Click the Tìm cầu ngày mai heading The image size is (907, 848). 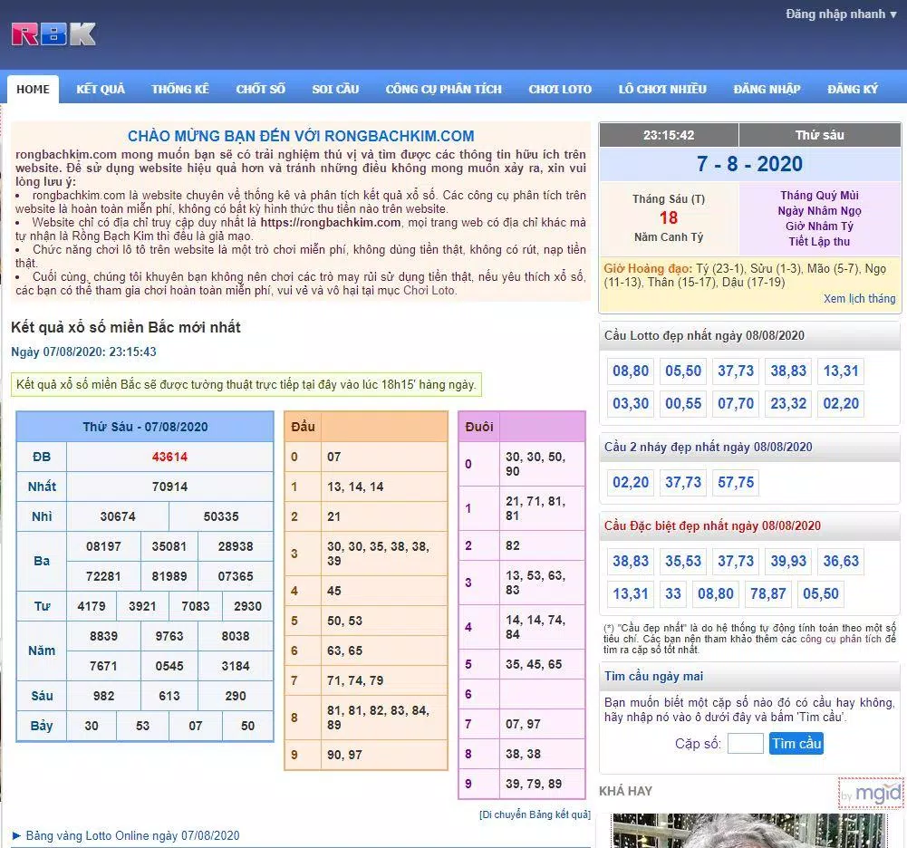[x=653, y=676]
